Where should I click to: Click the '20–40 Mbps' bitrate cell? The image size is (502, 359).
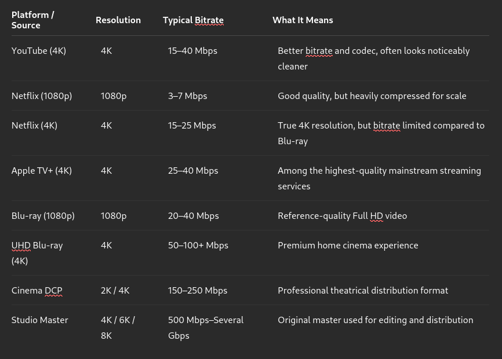tap(194, 216)
